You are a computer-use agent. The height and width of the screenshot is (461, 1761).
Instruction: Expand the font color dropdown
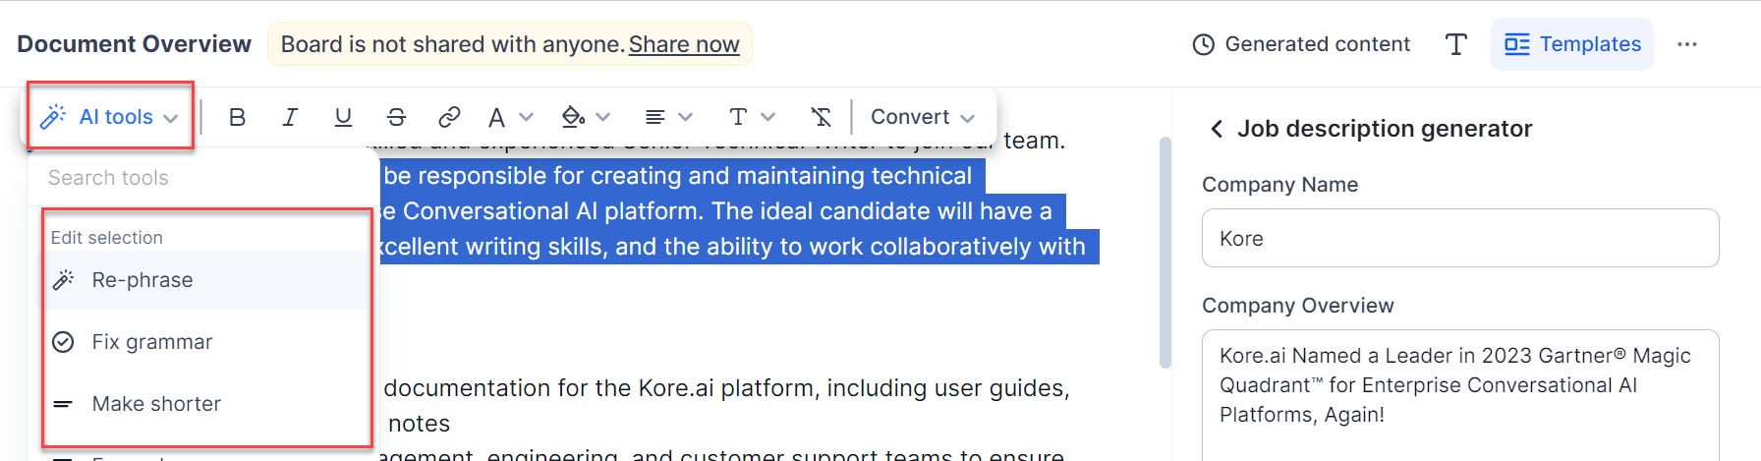point(510,117)
